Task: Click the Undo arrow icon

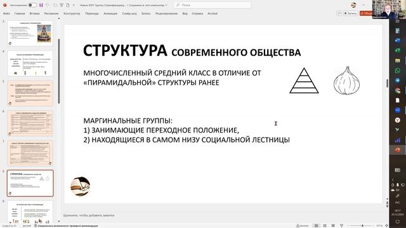Action: tap(48, 5)
